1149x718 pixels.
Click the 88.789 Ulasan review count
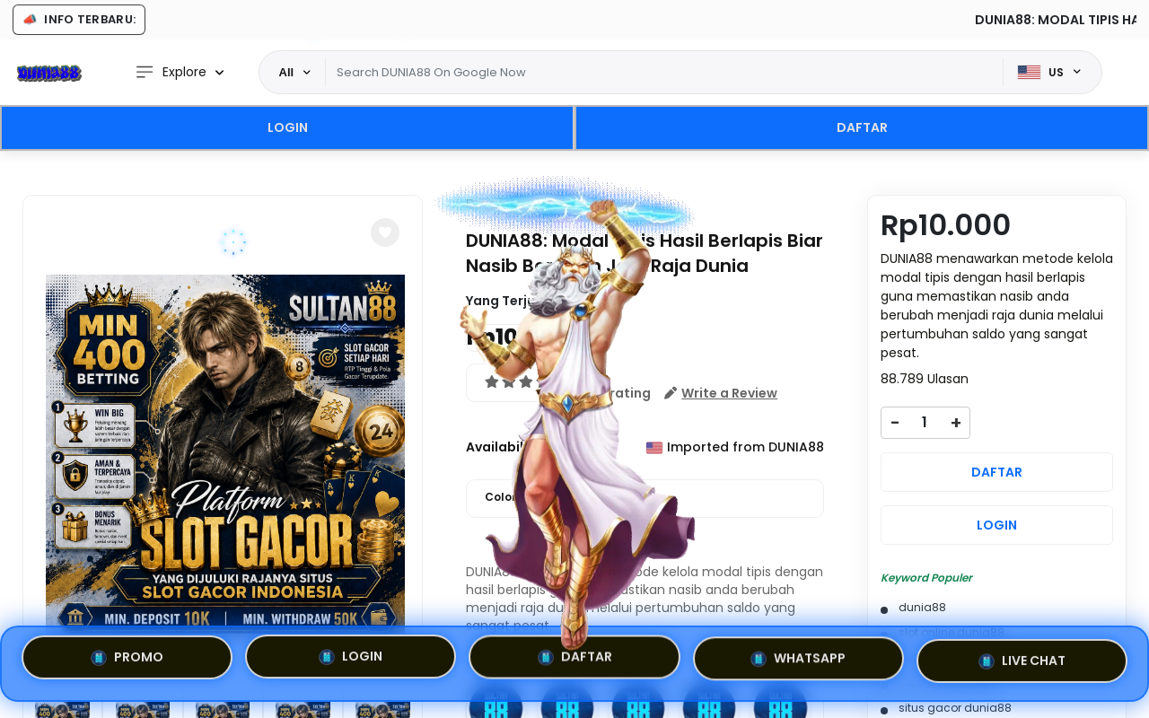(x=925, y=379)
